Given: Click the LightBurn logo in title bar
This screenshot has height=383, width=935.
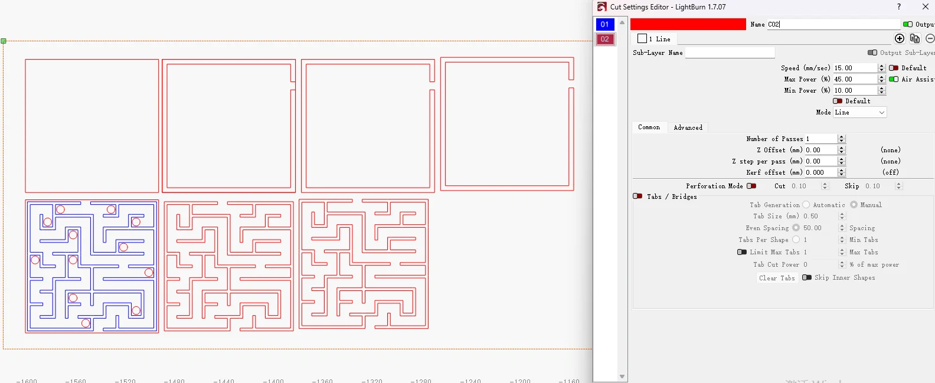Looking at the screenshot, I should pos(601,7).
